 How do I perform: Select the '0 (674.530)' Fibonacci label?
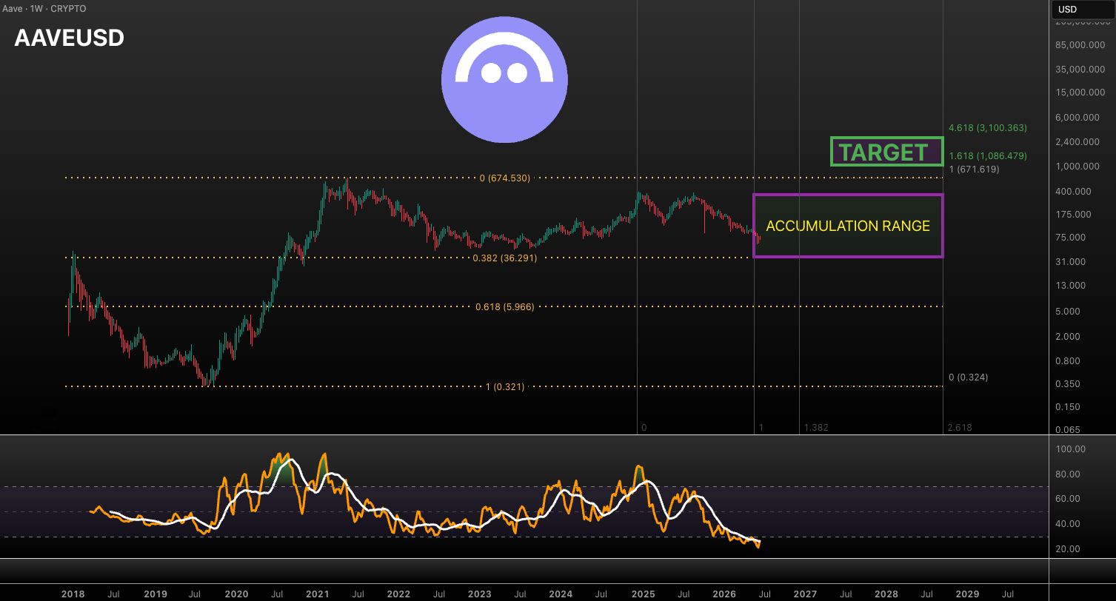point(505,178)
